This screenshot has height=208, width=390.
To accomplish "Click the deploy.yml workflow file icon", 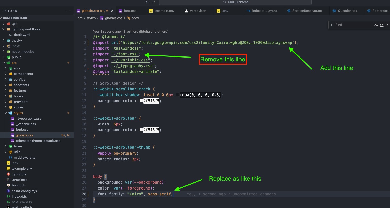I will 10,35.
